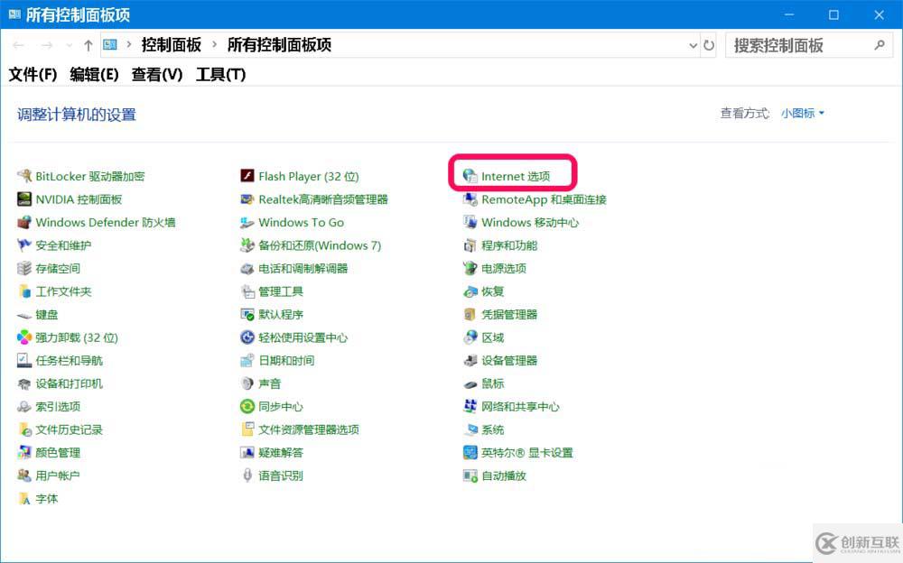Open 鼠标 item
The width and height of the screenshot is (903, 563).
pyautogui.click(x=492, y=383)
